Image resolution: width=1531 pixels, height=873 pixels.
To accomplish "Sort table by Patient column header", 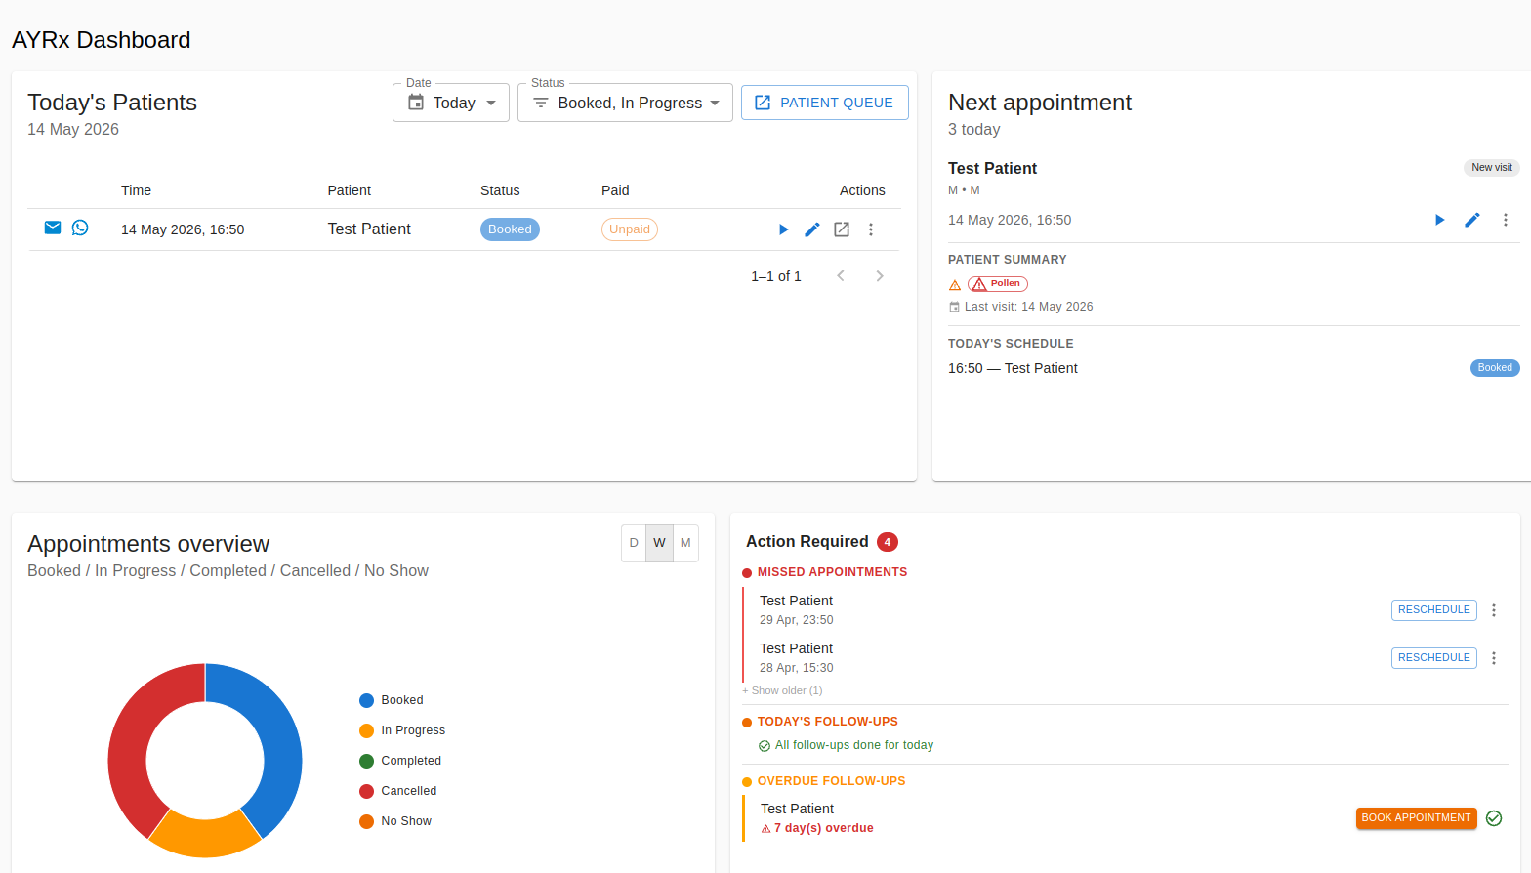I will [x=350, y=190].
